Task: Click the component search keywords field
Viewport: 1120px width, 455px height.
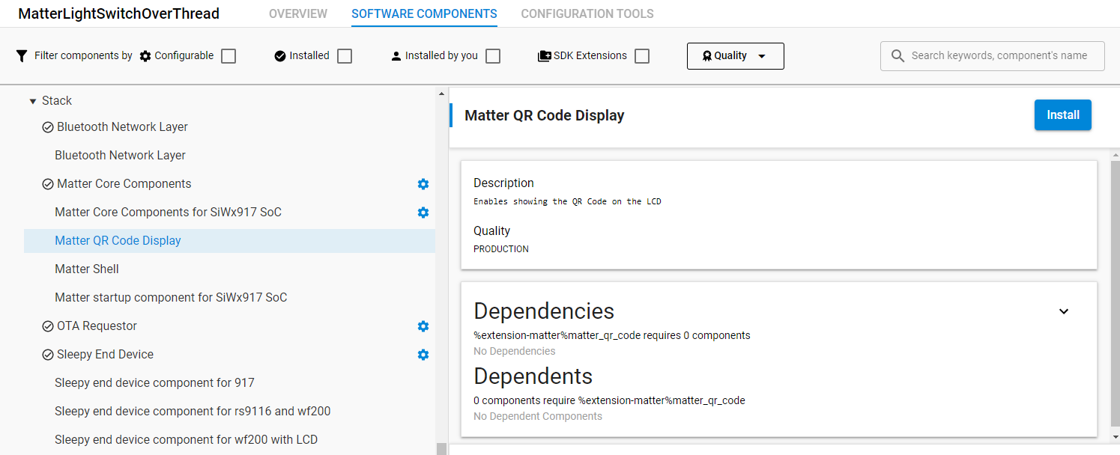Action: tap(999, 56)
